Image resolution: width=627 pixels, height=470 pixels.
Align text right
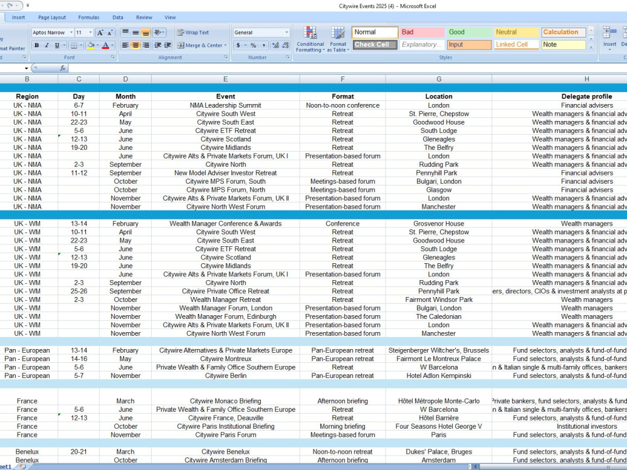[x=146, y=46]
